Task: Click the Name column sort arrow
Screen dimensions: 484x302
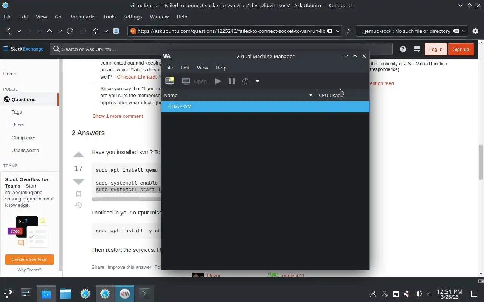Action: pos(311,95)
